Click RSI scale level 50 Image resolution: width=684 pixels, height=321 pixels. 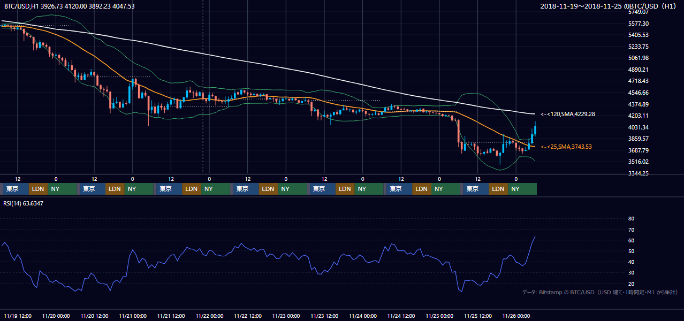pos(631,251)
